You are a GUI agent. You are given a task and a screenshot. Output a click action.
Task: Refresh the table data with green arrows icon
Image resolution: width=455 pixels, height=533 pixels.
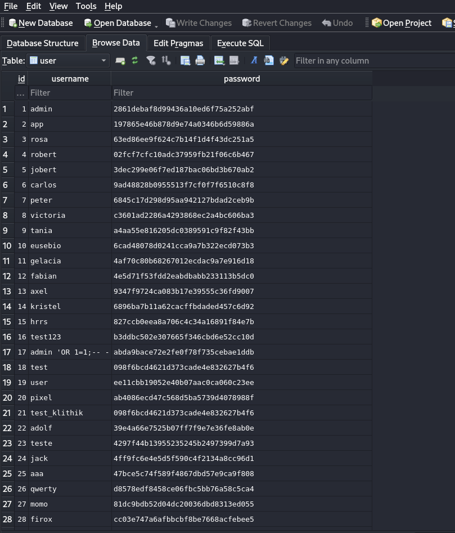pyautogui.click(x=135, y=61)
